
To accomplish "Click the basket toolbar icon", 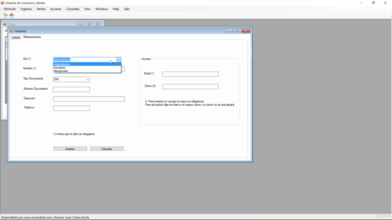I will pos(12,15).
